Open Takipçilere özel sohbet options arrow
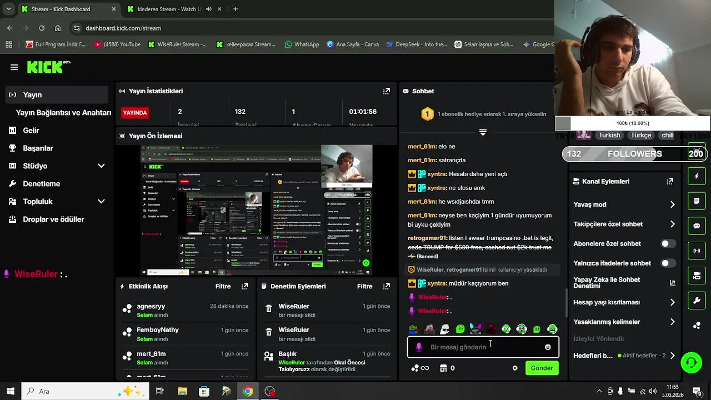711x400 pixels. (672, 224)
